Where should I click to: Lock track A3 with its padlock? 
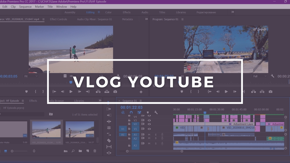point(129,145)
